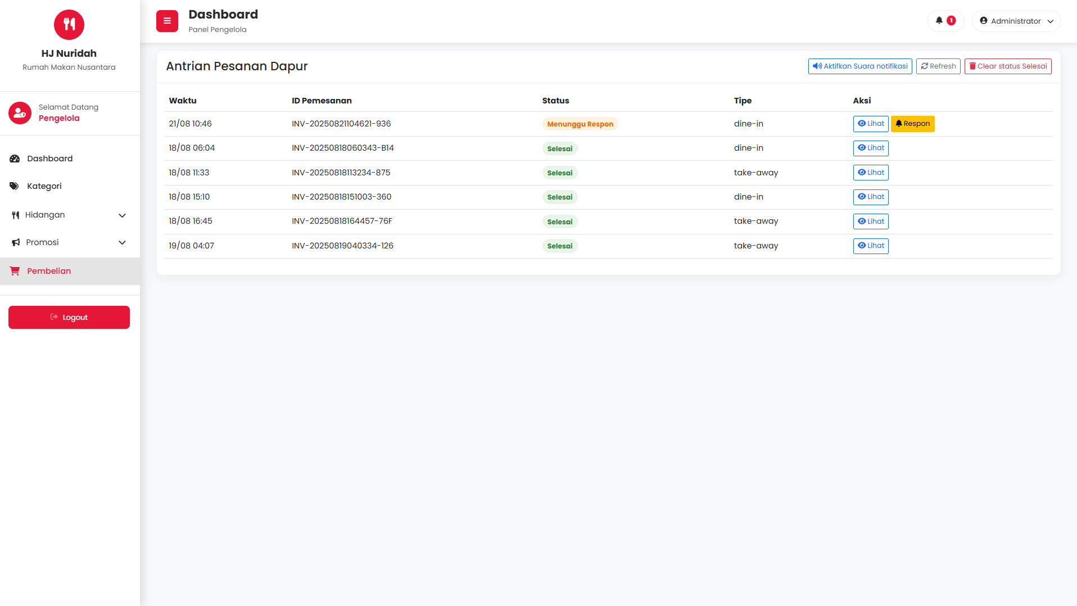The width and height of the screenshot is (1077, 606).
Task: Open the Administrator account dropdown
Action: coord(1016,21)
